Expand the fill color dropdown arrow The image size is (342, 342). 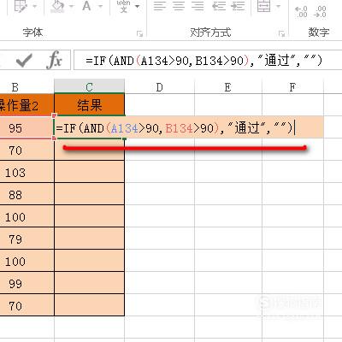[x=71, y=6]
